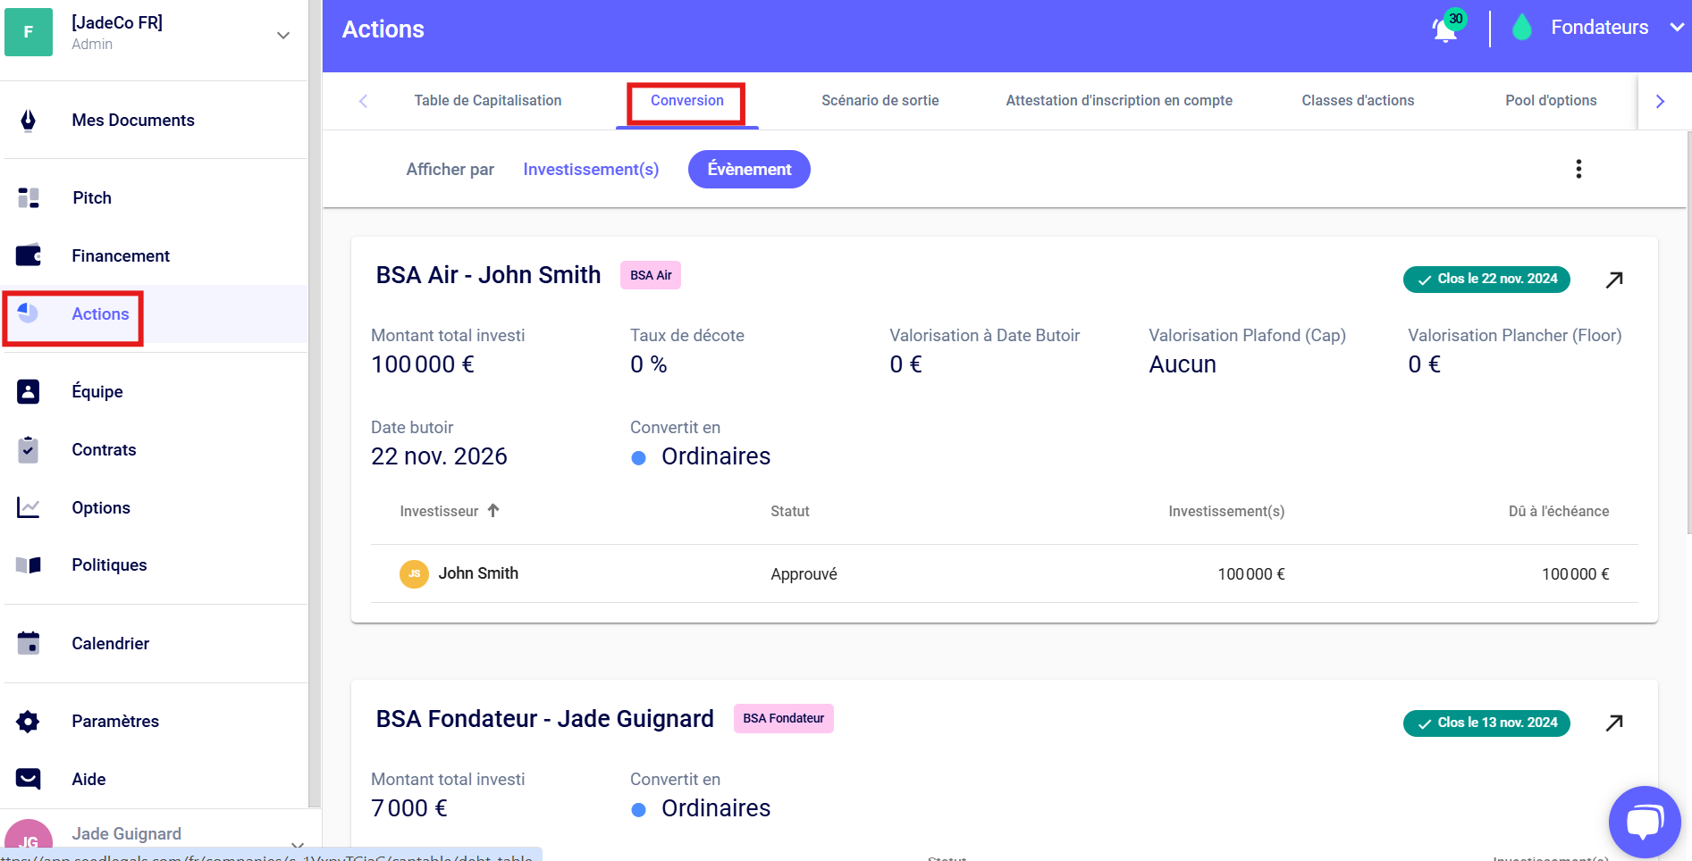The image size is (1692, 861).
Task: Open the Financement sidebar link
Action: pos(121,256)
